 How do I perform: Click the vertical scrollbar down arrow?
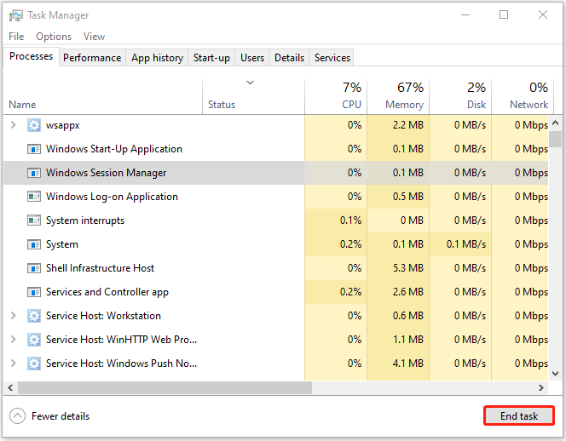click(556, 374)
